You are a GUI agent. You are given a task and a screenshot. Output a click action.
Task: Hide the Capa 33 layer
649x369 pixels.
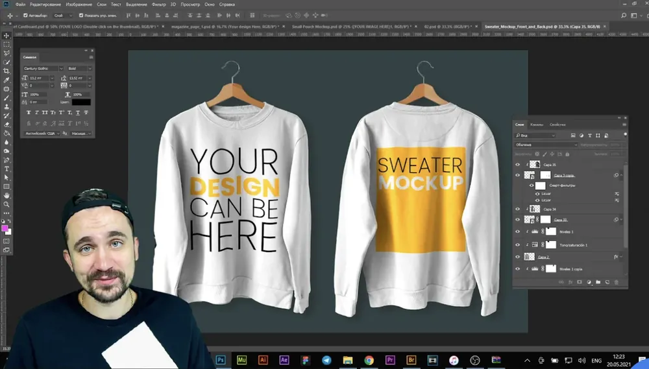517,220
